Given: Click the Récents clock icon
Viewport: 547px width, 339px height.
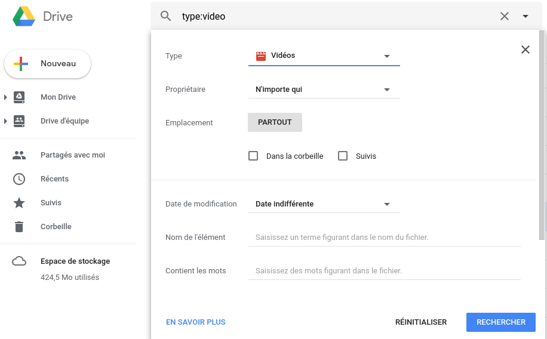Looking at the screenshot, I should point(19,179).
